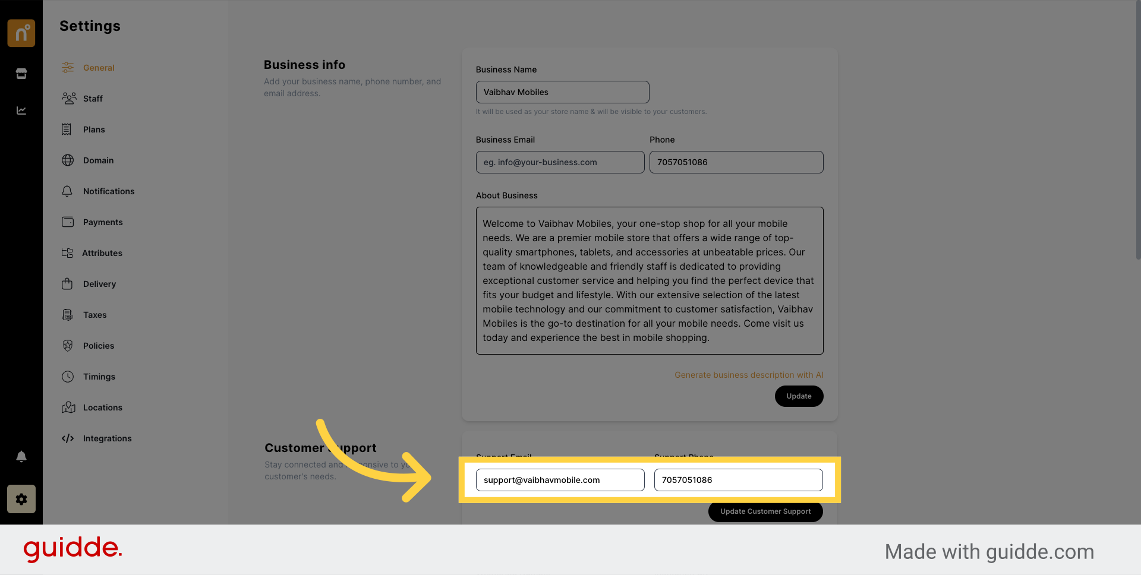Screen dimensions: 1141x575
Task: Select Notifications in settings menu
Action: click(109, 191)
